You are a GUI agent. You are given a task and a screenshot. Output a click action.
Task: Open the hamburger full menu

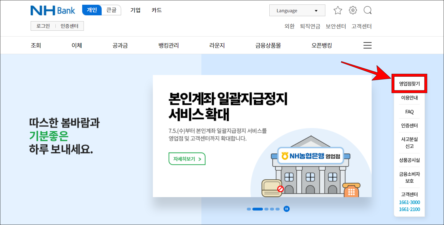[367, 45]
